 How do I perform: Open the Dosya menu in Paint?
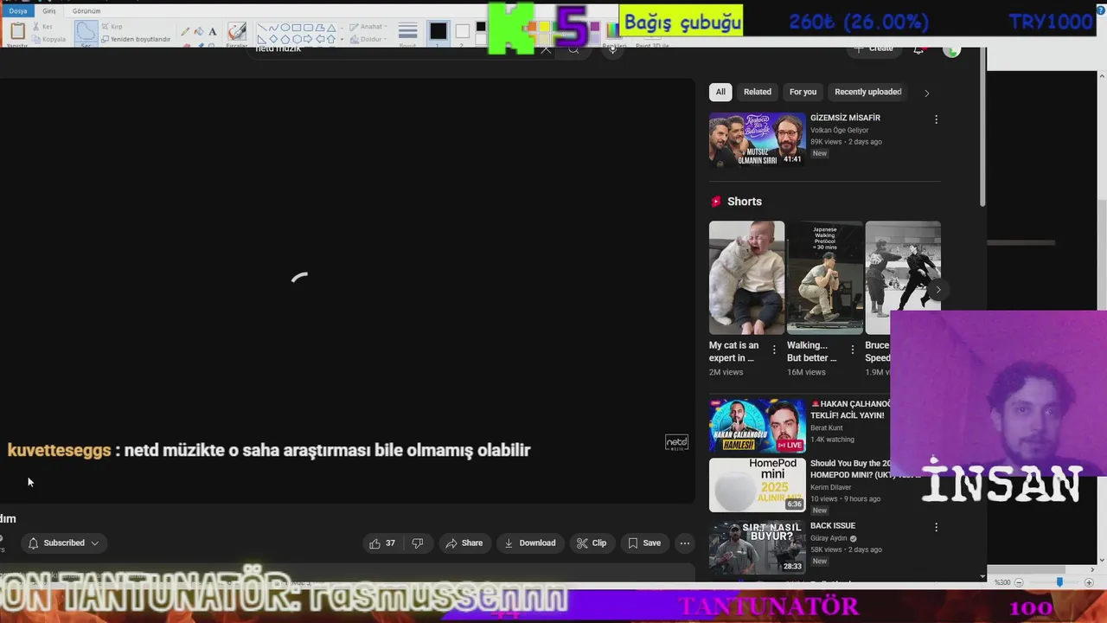click(x=18, y=10)
